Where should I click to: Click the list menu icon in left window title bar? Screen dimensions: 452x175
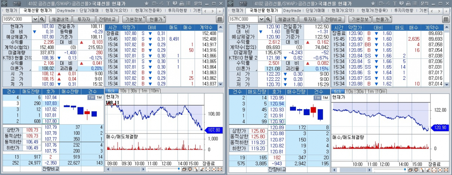(188, 4)
